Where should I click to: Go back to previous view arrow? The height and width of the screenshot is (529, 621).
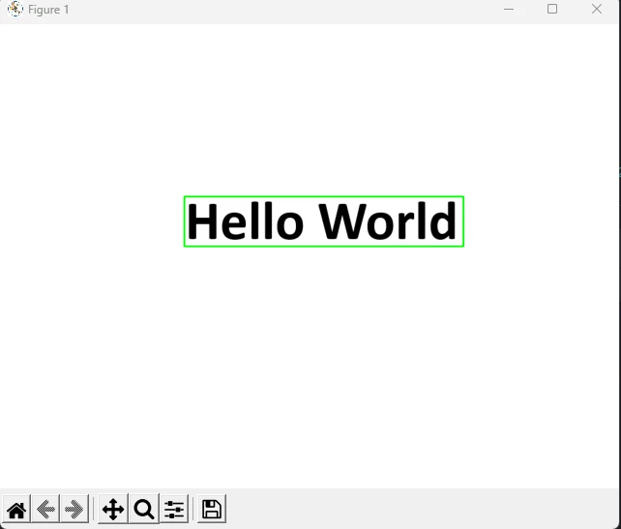44,510
